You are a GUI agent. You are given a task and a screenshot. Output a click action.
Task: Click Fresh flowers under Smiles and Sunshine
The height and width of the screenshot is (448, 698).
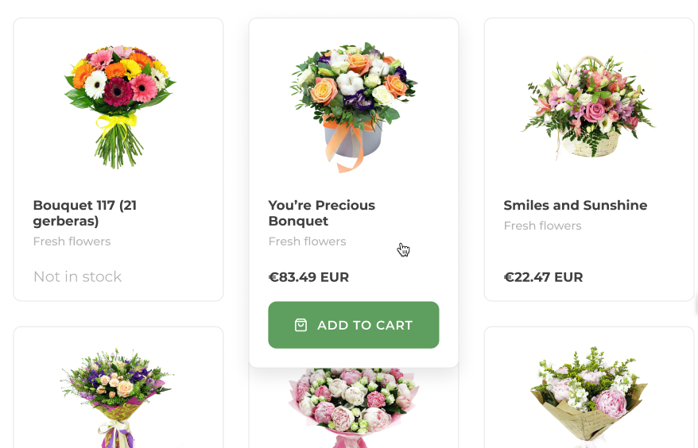click(542, 226)
